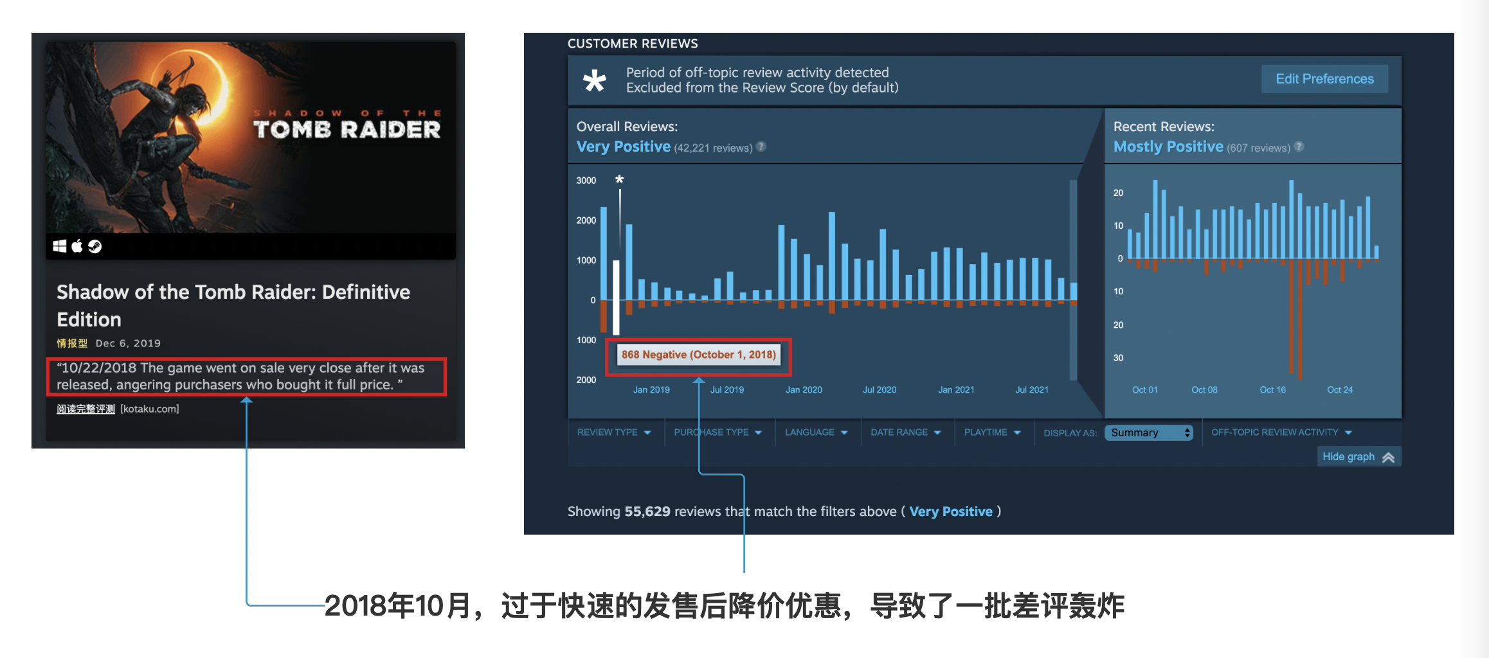Expand the LANGUAGE filter dropdown
This screenshot has width=1489, height=658.
(x=816, y=432)
